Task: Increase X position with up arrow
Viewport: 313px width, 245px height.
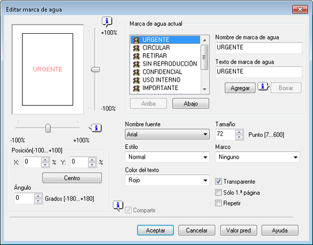Action: [x=45, y=160]
